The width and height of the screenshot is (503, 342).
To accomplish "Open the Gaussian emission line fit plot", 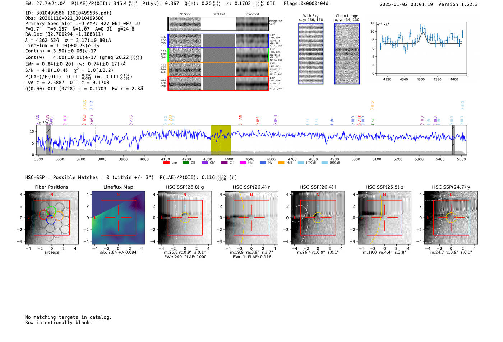I will click(x=421, y=49).
